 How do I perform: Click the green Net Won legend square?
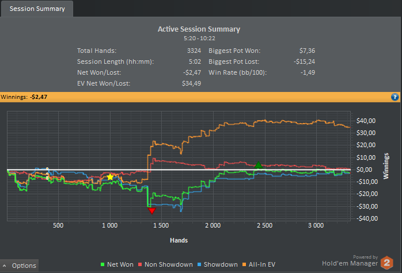pyautogui.click(x=102, y=264)
